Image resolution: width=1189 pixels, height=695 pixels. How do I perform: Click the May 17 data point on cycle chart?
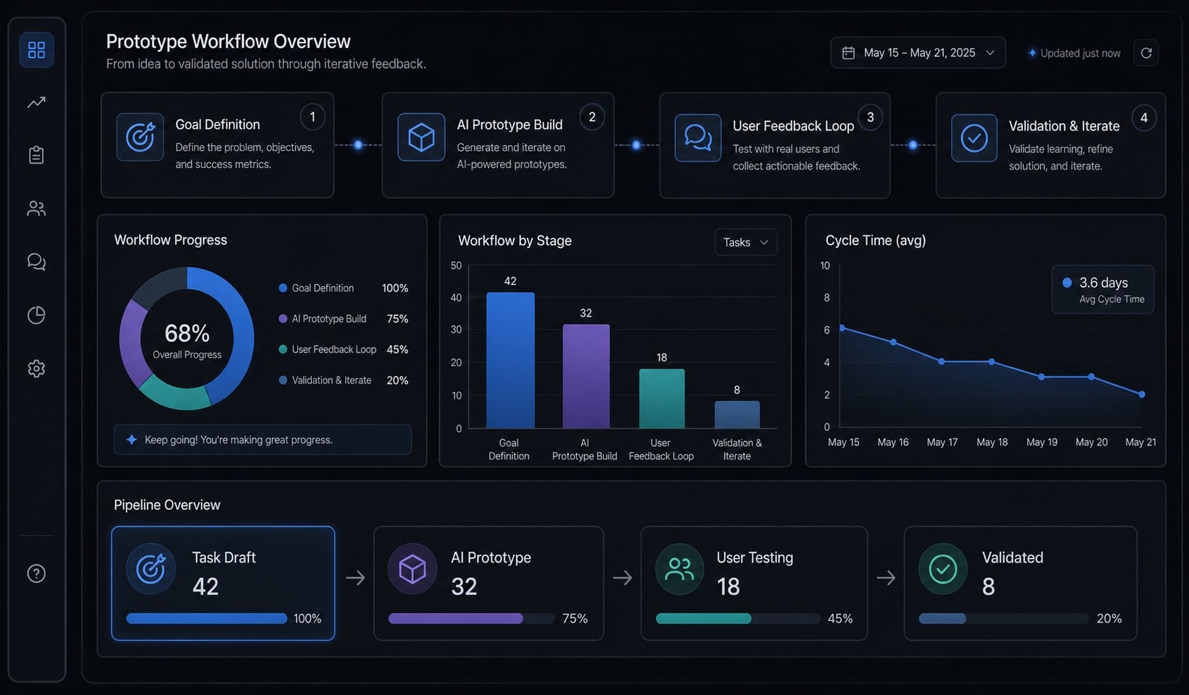click(942, 361)
